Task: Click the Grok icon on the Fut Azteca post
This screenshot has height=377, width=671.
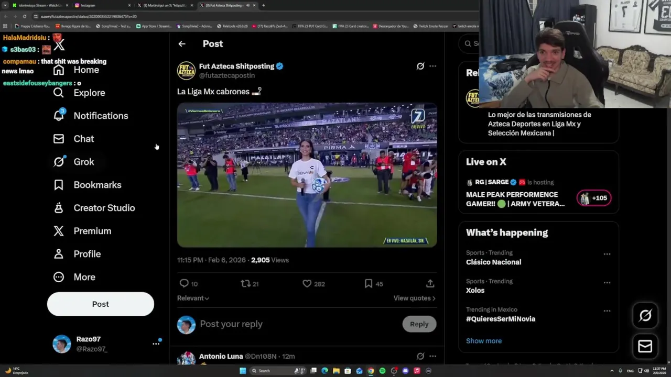Action: pyautogui.click(x=420, y=66)
